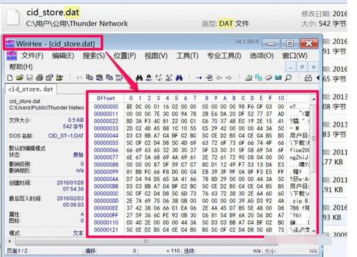Select the cid_store.dat file in Explorer list
The height and width of the screenshot is (257, 357).
click(174, 17)
